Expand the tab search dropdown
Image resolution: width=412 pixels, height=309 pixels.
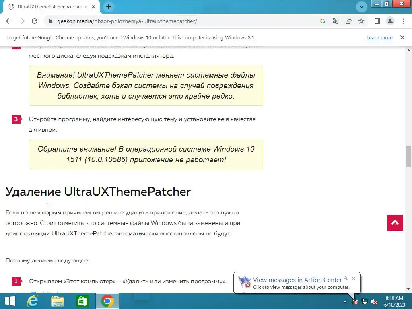pos(362,7)
